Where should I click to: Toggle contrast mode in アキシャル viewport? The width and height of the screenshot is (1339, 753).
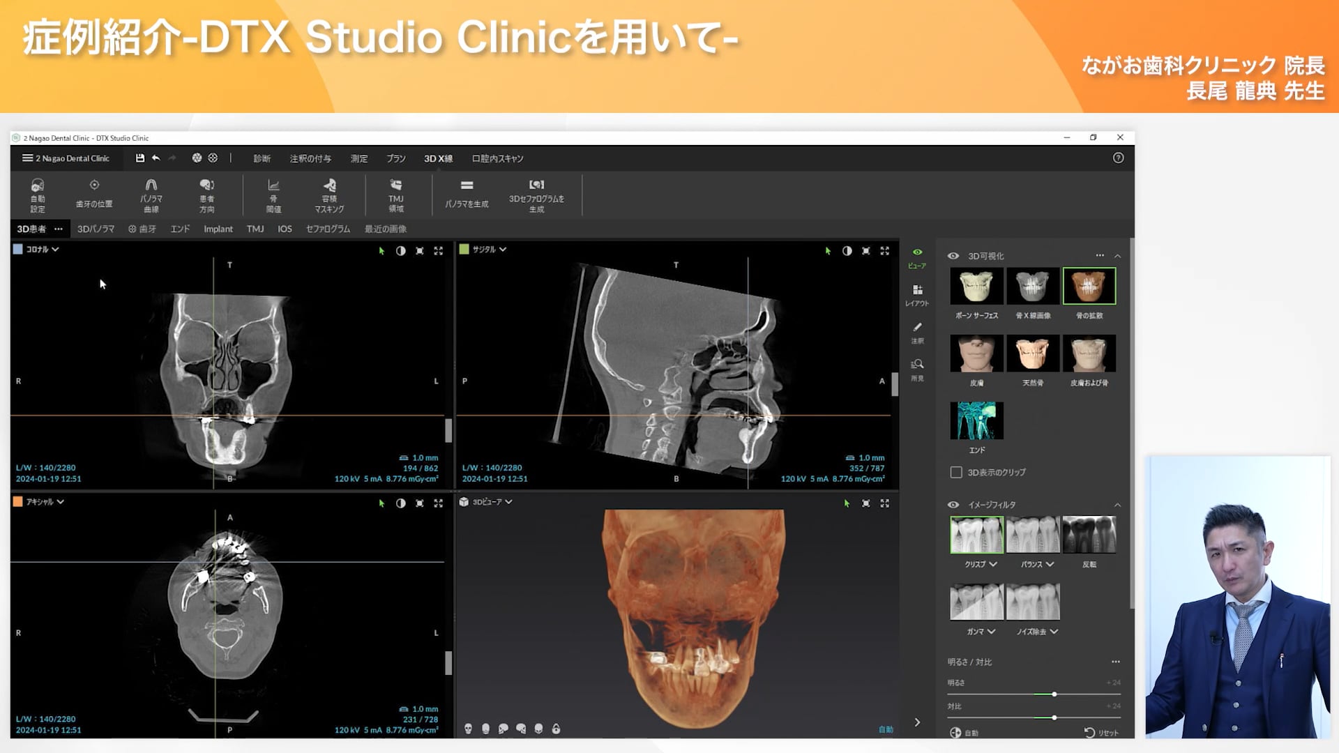click(x=400, y=503)
